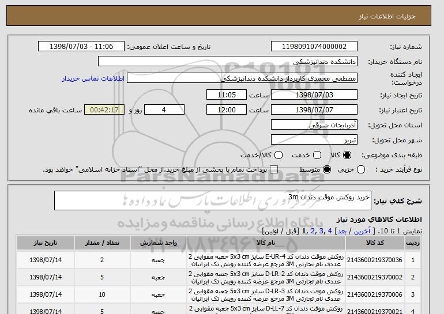This screenshot has width=444, height=314.
Task: Click the creation date 1398/07/03 field
Action: [x=314, y=94]
